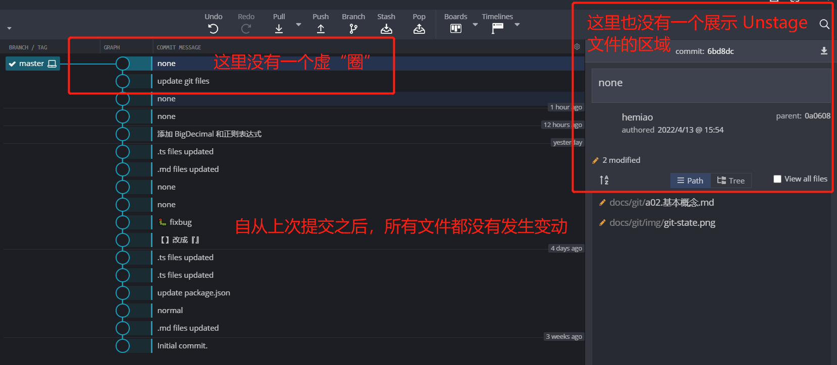
Task: Select graph node of normal commit
Action: [x=123, y=311]
